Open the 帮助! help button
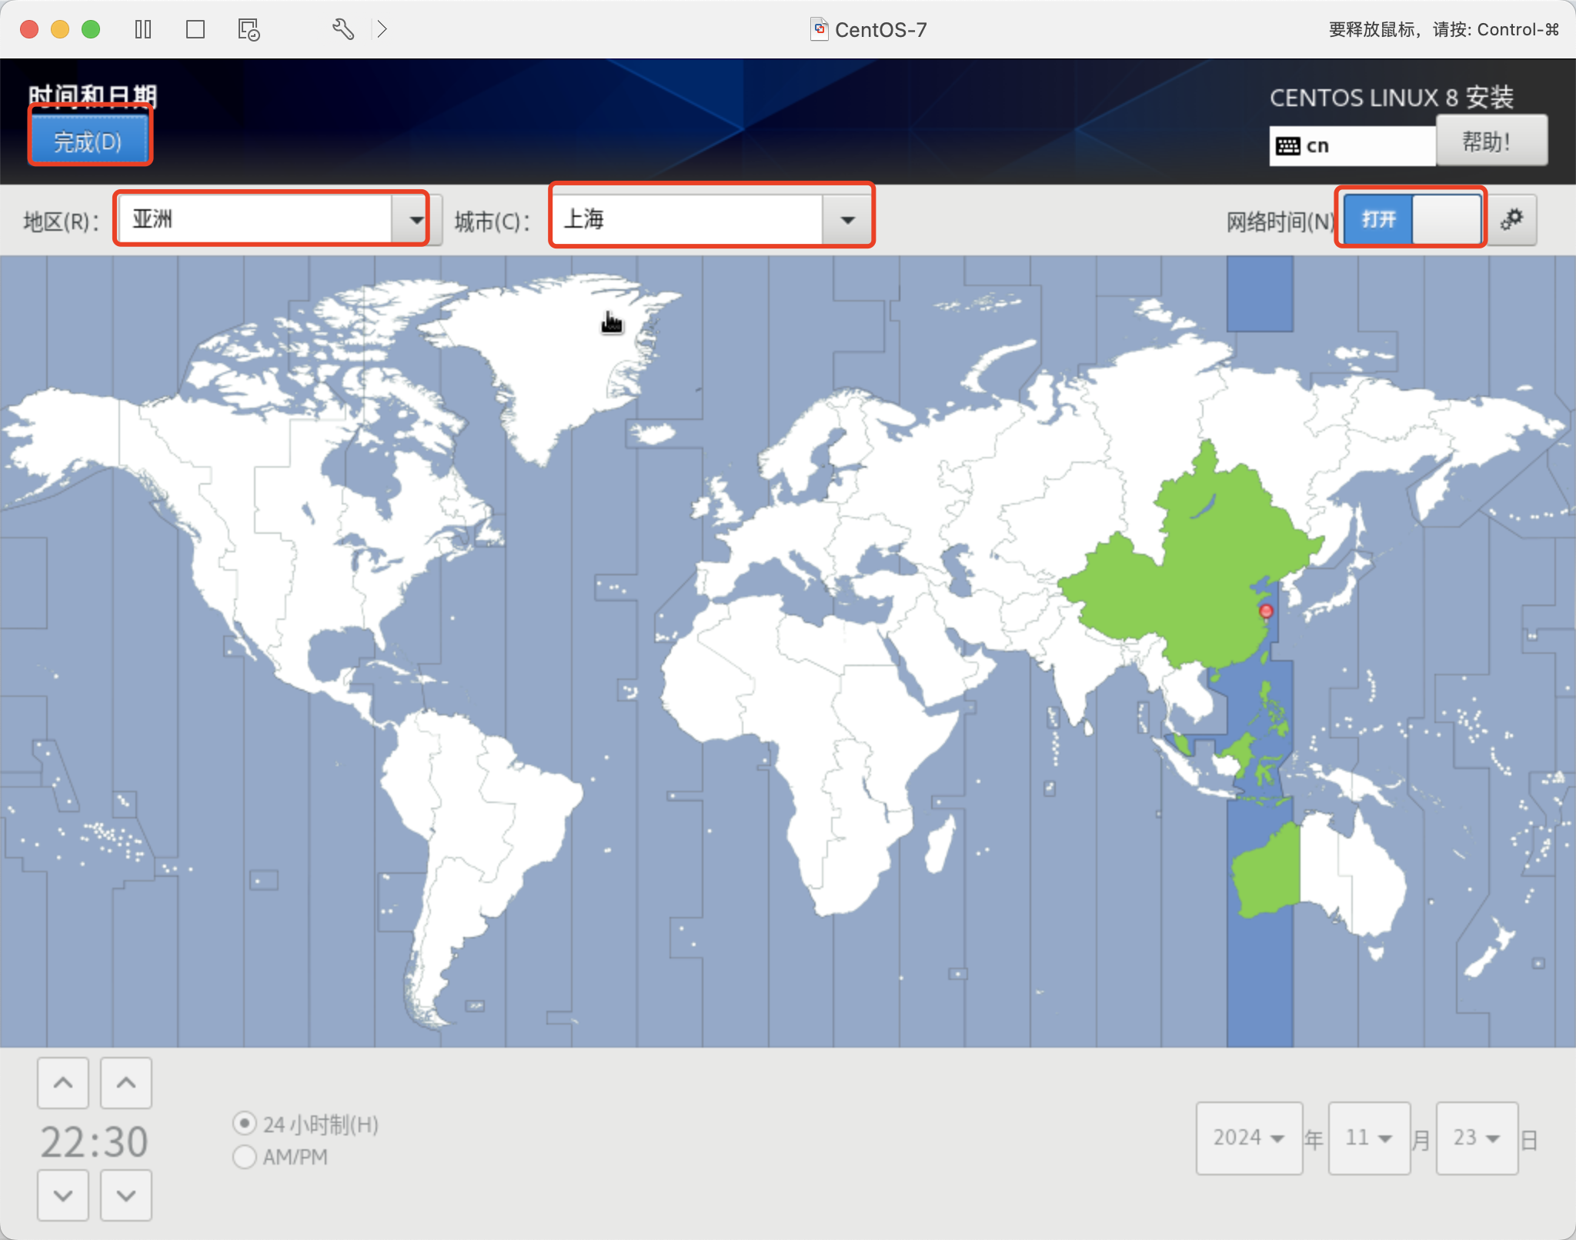The height and width of the screenshot is (1240, 1576). (x=1491, y=140)
